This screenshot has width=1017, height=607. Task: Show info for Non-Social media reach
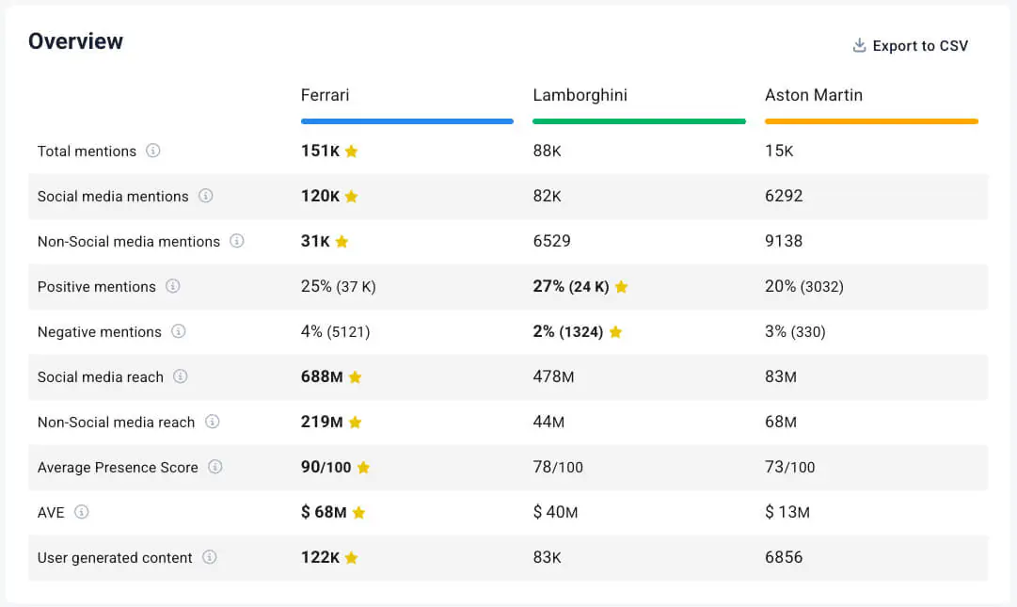click(212, 422)
